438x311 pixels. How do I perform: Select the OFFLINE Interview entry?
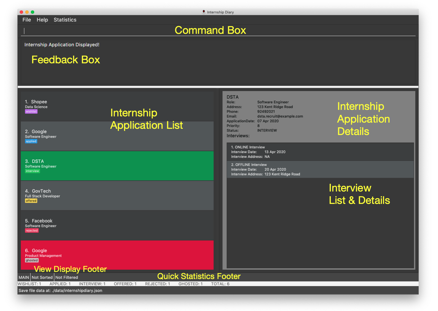pyautogui.click(x=320, y=169)
